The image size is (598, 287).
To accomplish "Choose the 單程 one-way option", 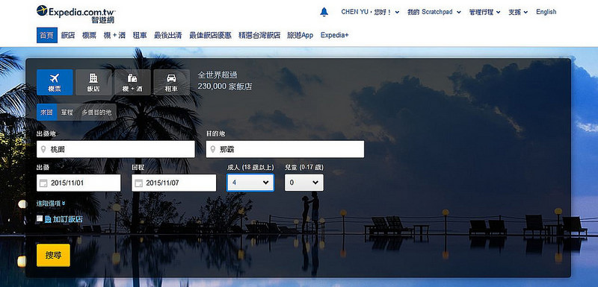I will point(67,112).
